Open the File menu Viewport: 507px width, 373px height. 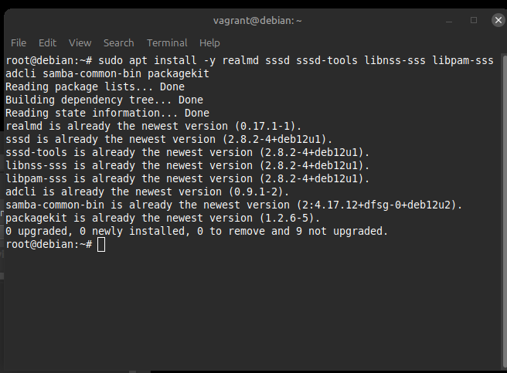[x=19, y=43]
